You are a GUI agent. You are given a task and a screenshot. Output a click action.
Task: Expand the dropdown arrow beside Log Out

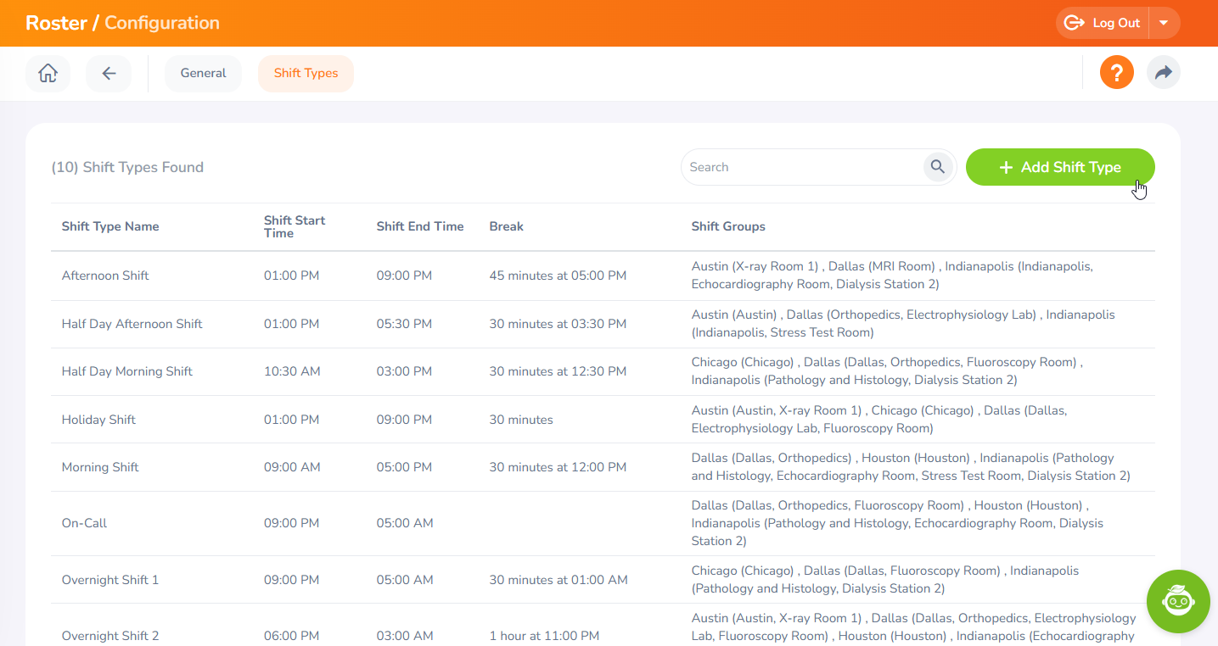coord(1164,23)
